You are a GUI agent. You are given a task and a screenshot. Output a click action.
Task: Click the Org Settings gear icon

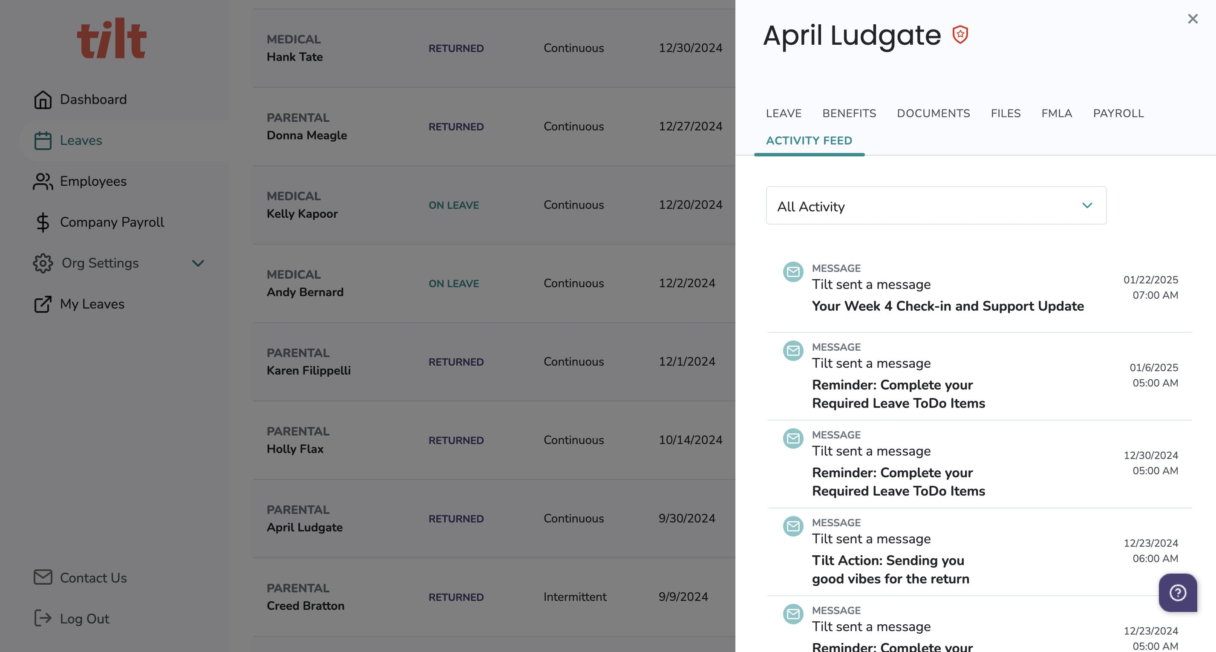pos(43,263)
